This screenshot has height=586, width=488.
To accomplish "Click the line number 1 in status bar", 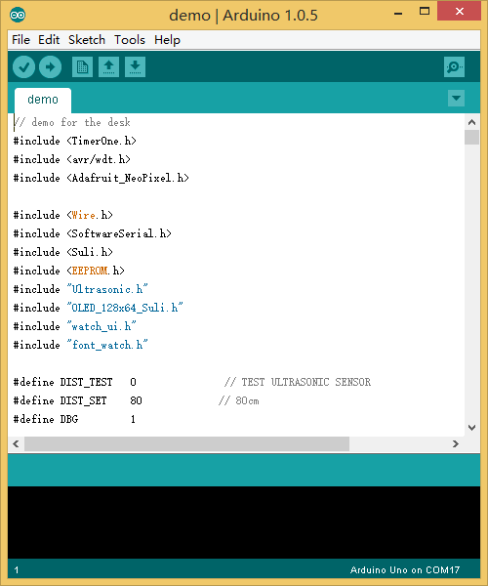I will coord(17,570).
